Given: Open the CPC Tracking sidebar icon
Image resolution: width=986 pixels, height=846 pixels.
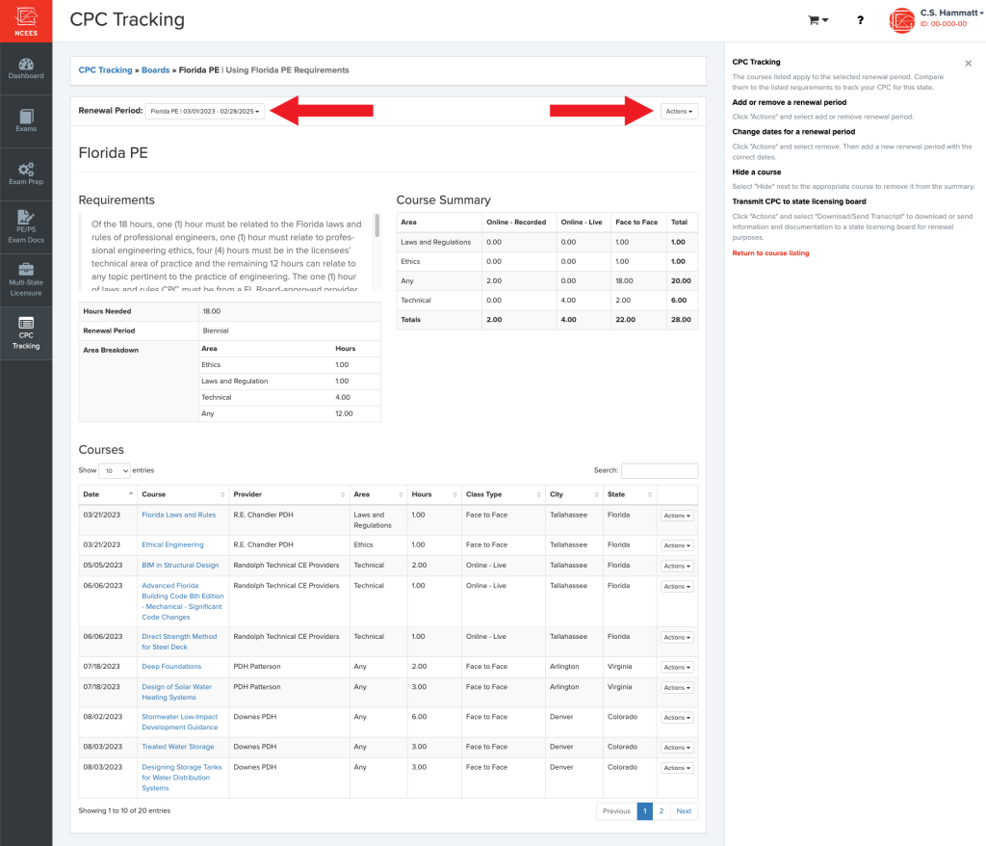Looking at the screenshot, I should (x=26, y=332).
